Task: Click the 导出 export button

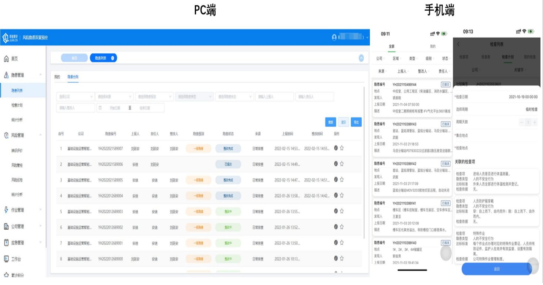Action: (x=356, y=122)
